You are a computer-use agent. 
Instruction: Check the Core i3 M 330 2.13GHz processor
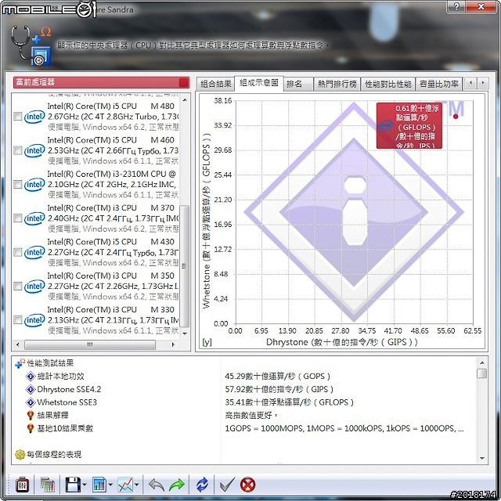pyautogui.click(x=18, y=320)
